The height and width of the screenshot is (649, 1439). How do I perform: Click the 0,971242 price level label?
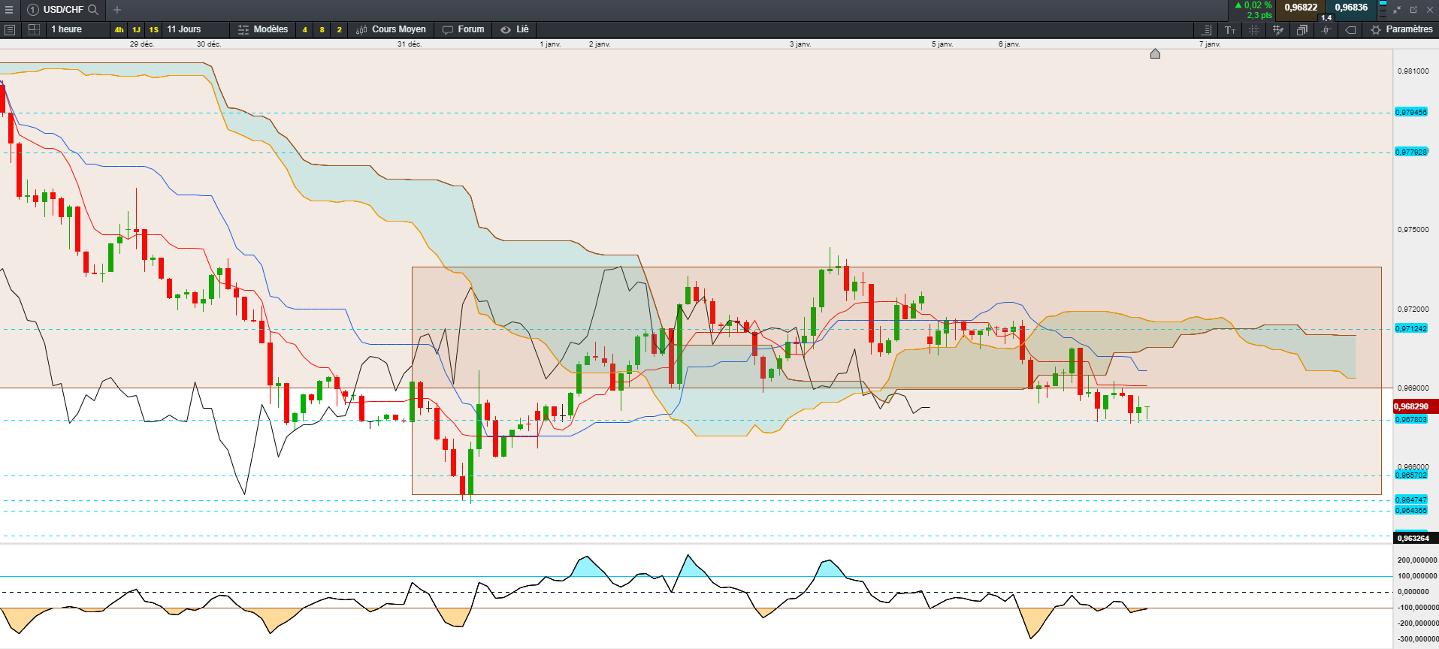pos(1410,328)
